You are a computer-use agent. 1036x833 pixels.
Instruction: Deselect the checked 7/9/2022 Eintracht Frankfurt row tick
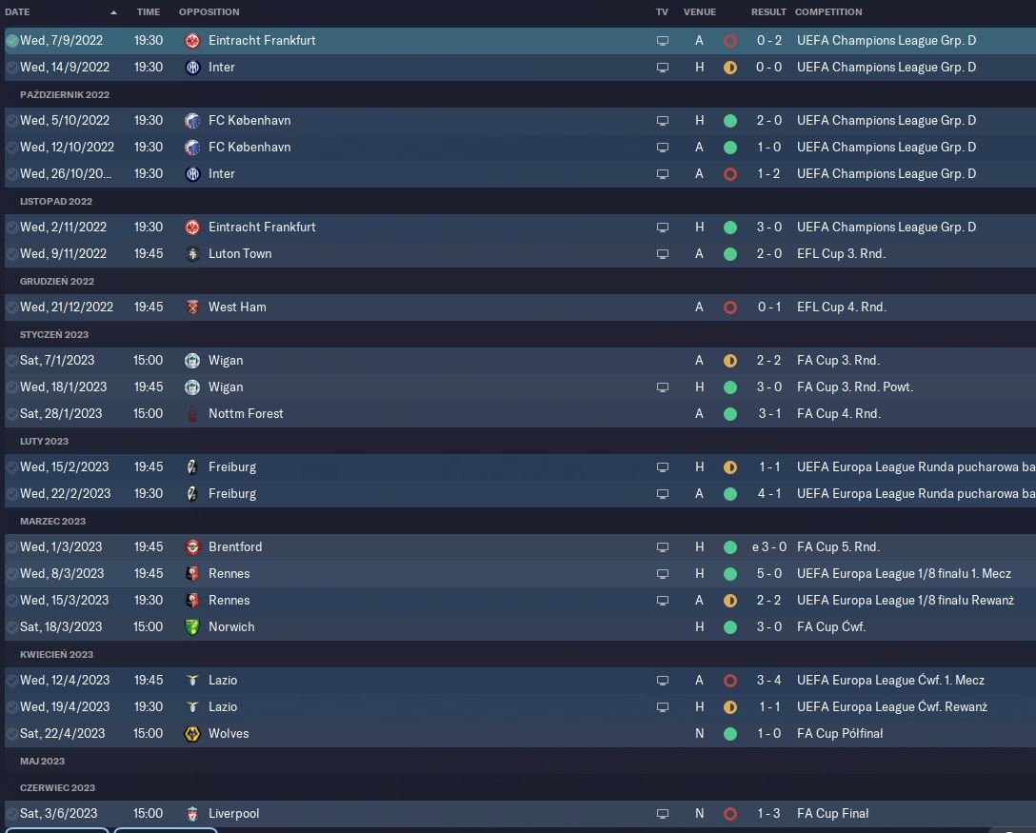12,41
